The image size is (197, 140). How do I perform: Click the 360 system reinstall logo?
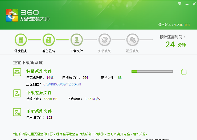pos(27,15)
